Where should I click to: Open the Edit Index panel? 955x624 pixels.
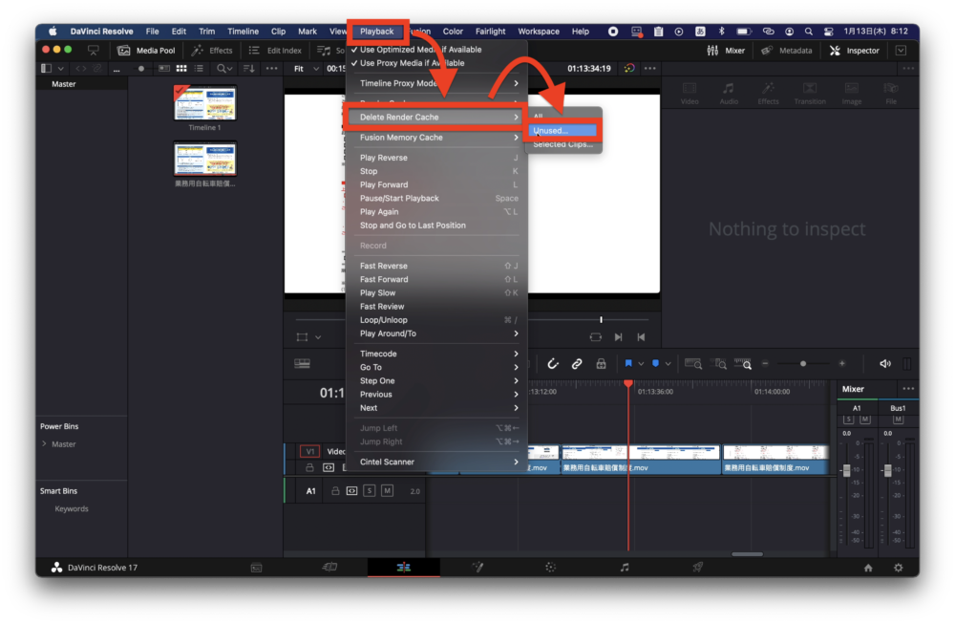tap(275, 51)
